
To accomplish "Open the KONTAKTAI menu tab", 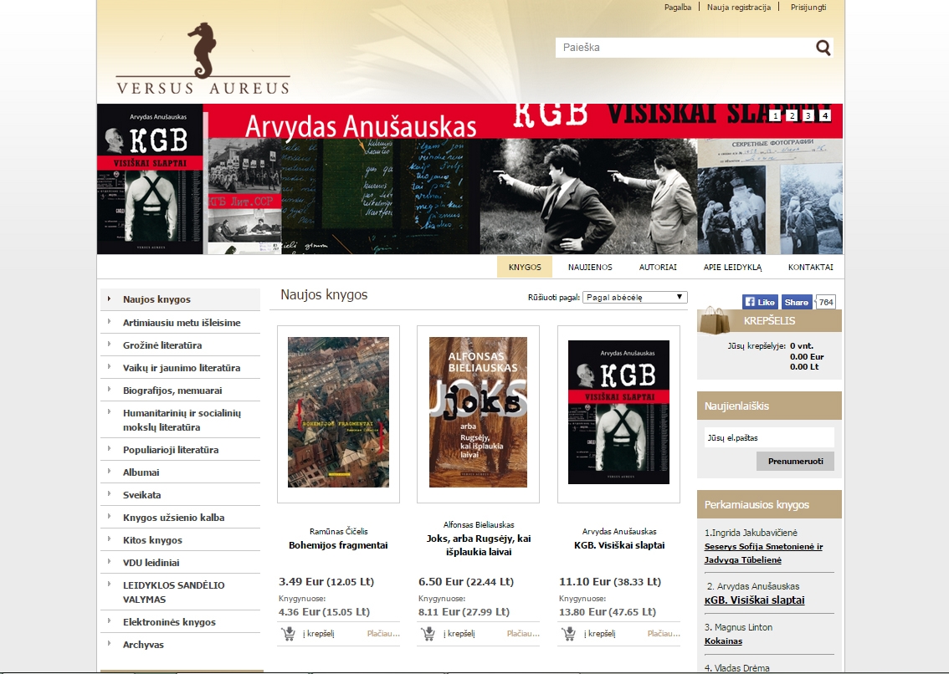I will [x=810, y=267].
